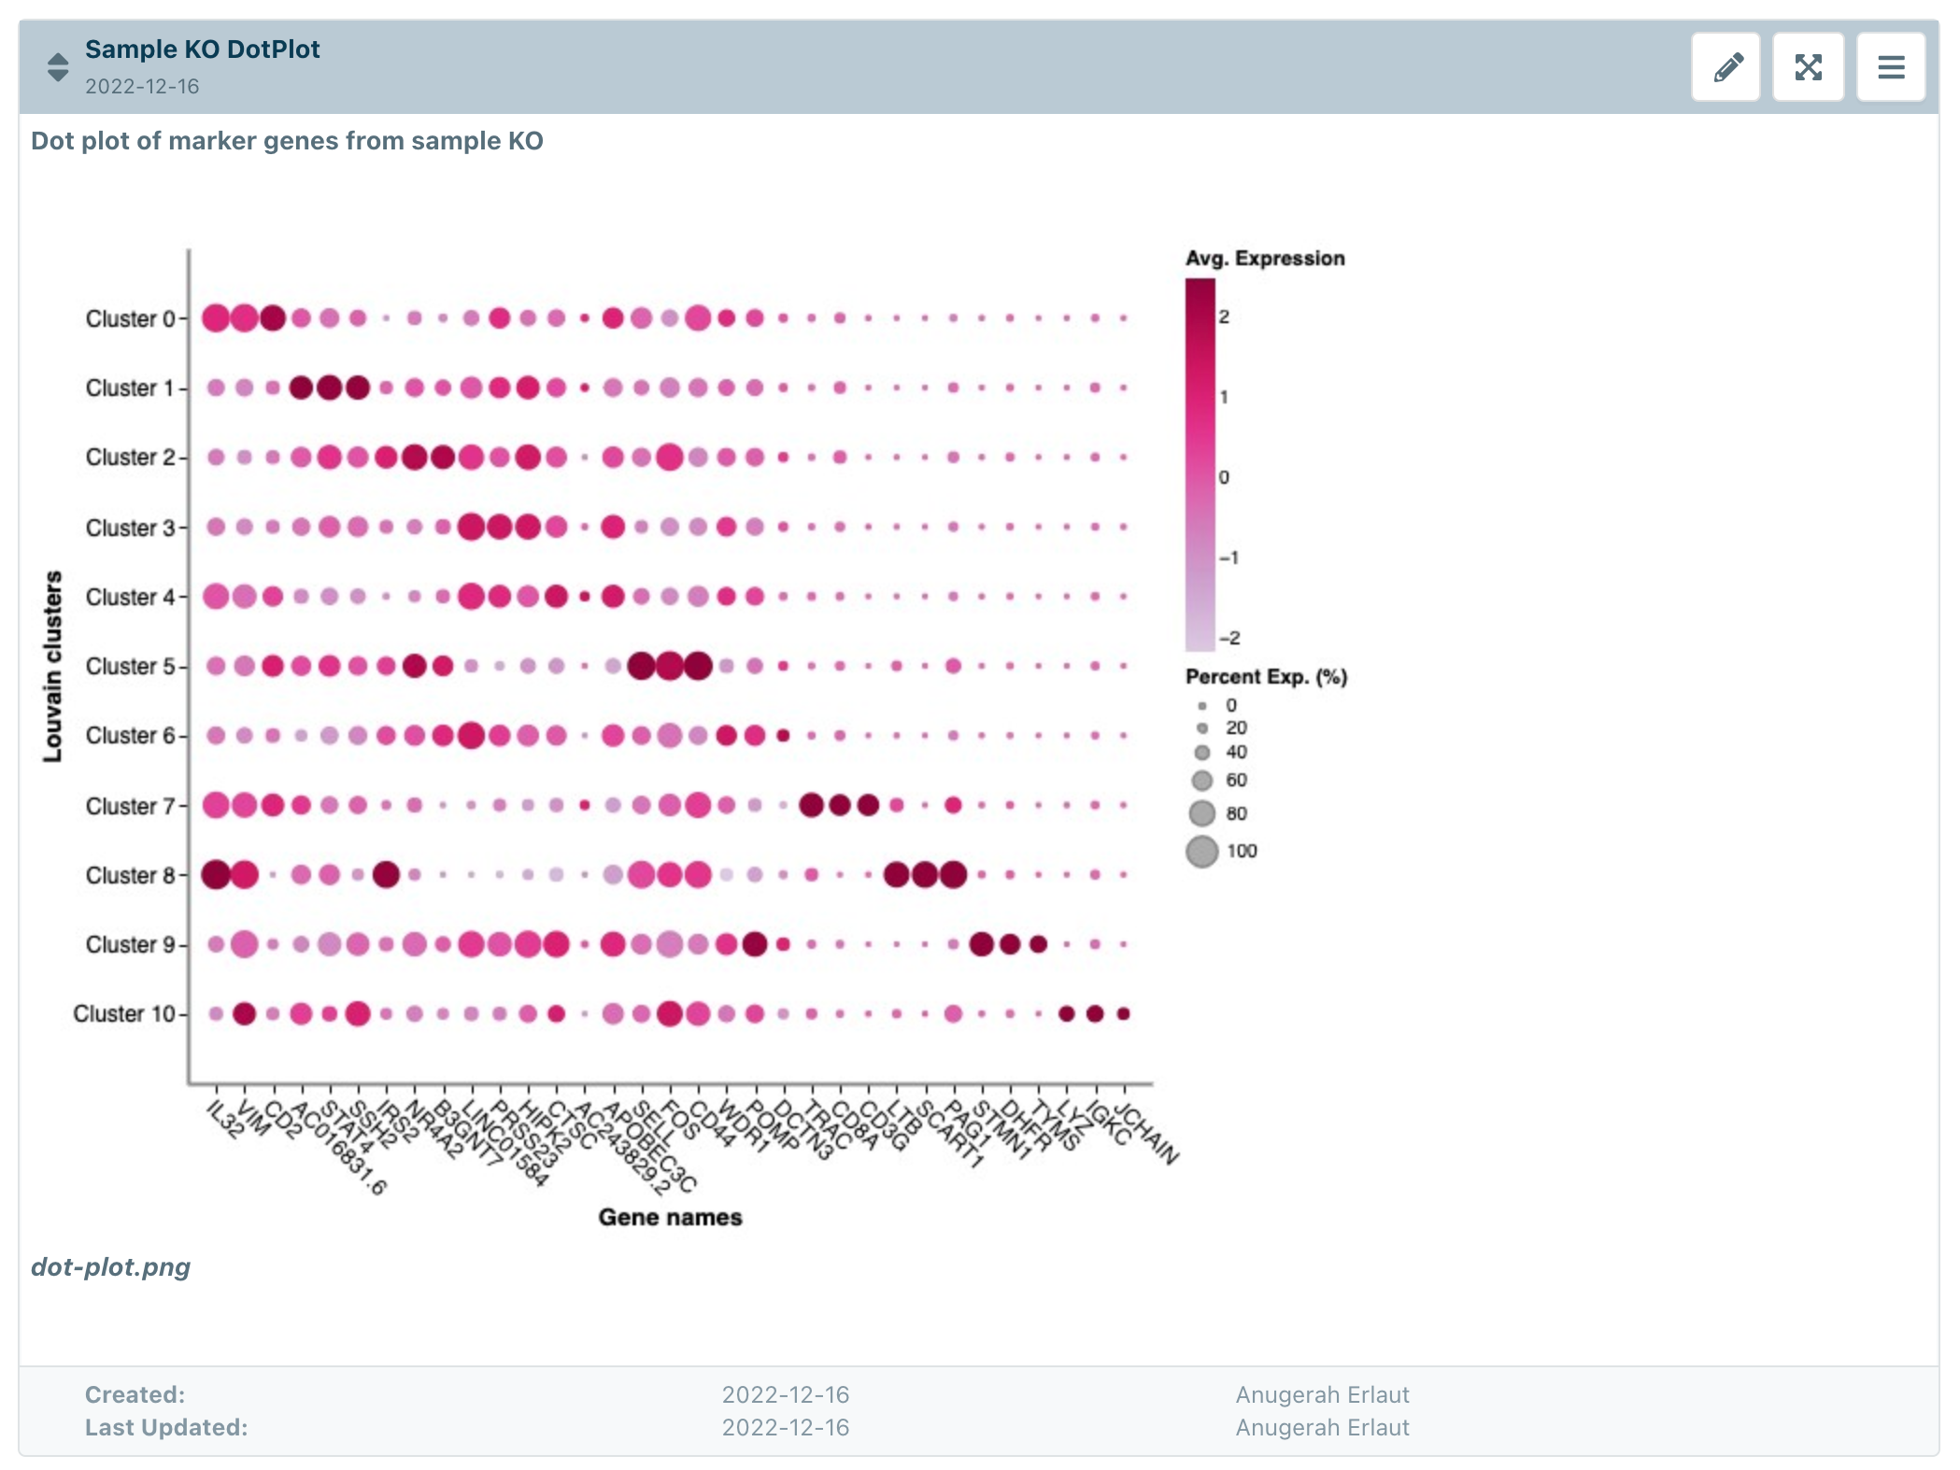The height and width of the screenshot is (1470, 1960).
Task: Click the Sample KO DotPlot title
Action: (x=202, y=49)
